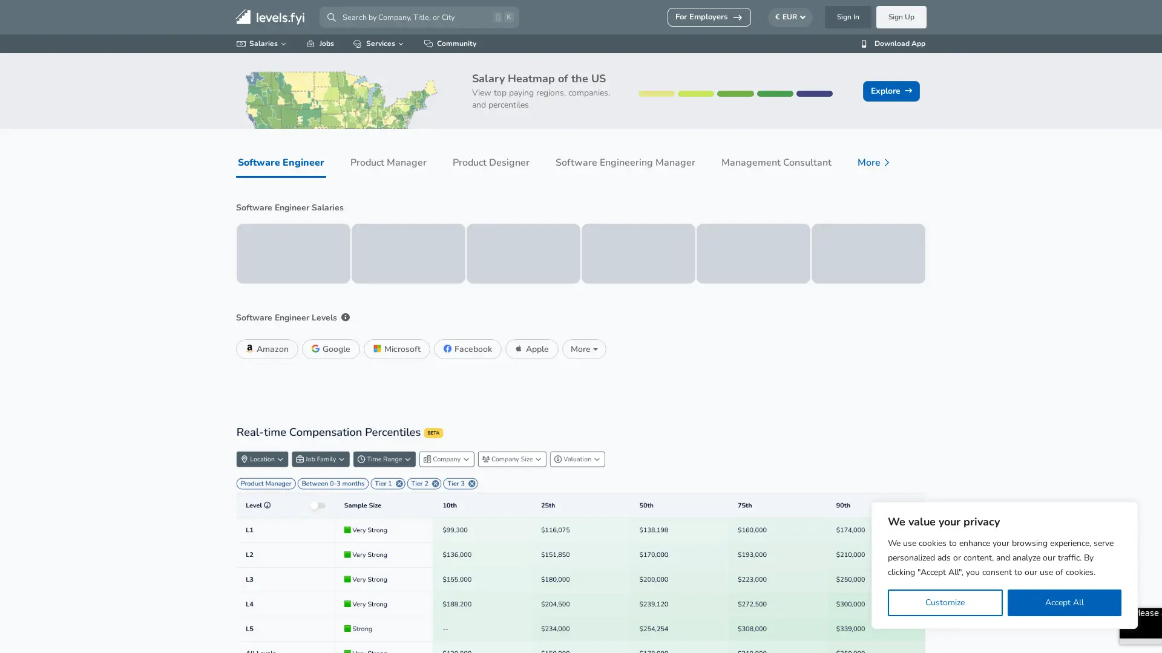Image resolution: width=1162 pixels, height=653 pixels.
Task: Open the More companies dropdown
Action: 583,349
